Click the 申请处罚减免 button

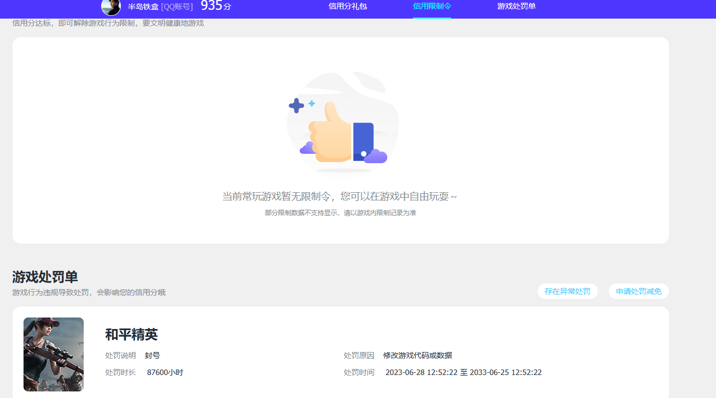coord(639,291)
